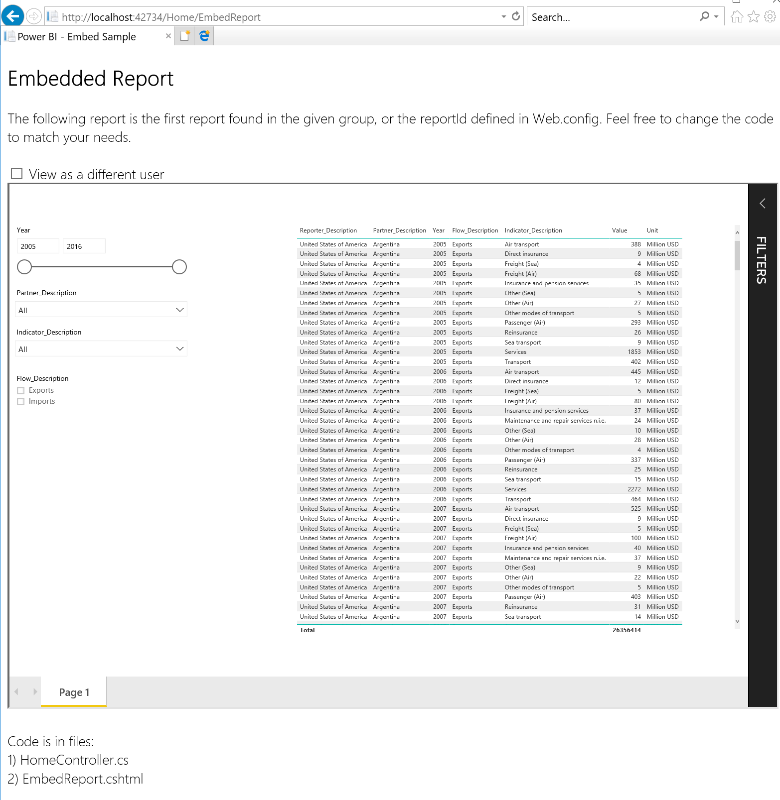Select the Page 1 report tab
780x800 pixels.
(x=74, y=692)
